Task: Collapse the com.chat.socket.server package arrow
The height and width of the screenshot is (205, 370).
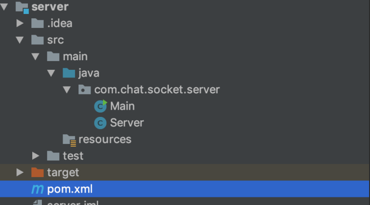Action: pyautogui.click(x=67, y=90)
